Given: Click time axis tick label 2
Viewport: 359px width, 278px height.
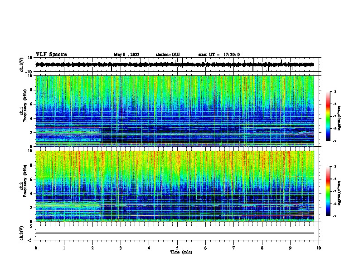Looking at the screenshot, I should coord(92,248).
